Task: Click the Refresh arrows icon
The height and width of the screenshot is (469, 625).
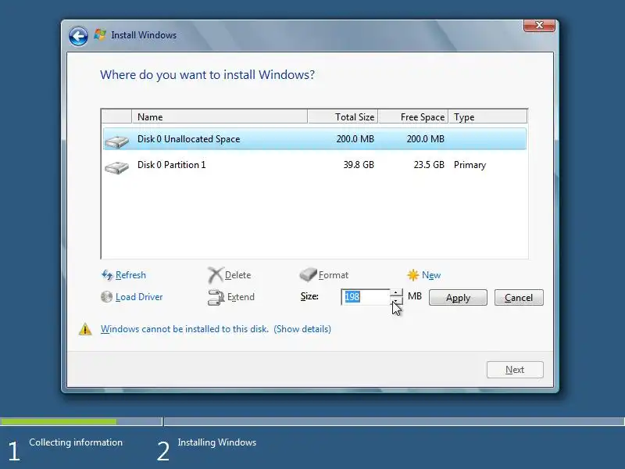Action: pyautogui.click(x=107, y=275)
